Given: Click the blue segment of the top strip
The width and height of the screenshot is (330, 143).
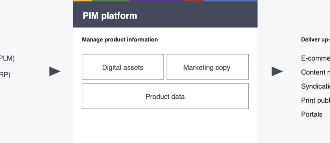Looking at the screenshot, I should pos(230,1).
